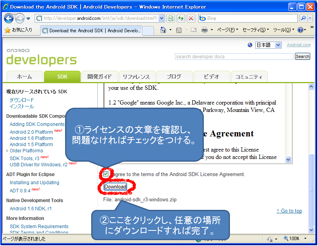Refresh the page with the green arrows icon
This screenshot has width=318, height=246.
tap(180, 18)
